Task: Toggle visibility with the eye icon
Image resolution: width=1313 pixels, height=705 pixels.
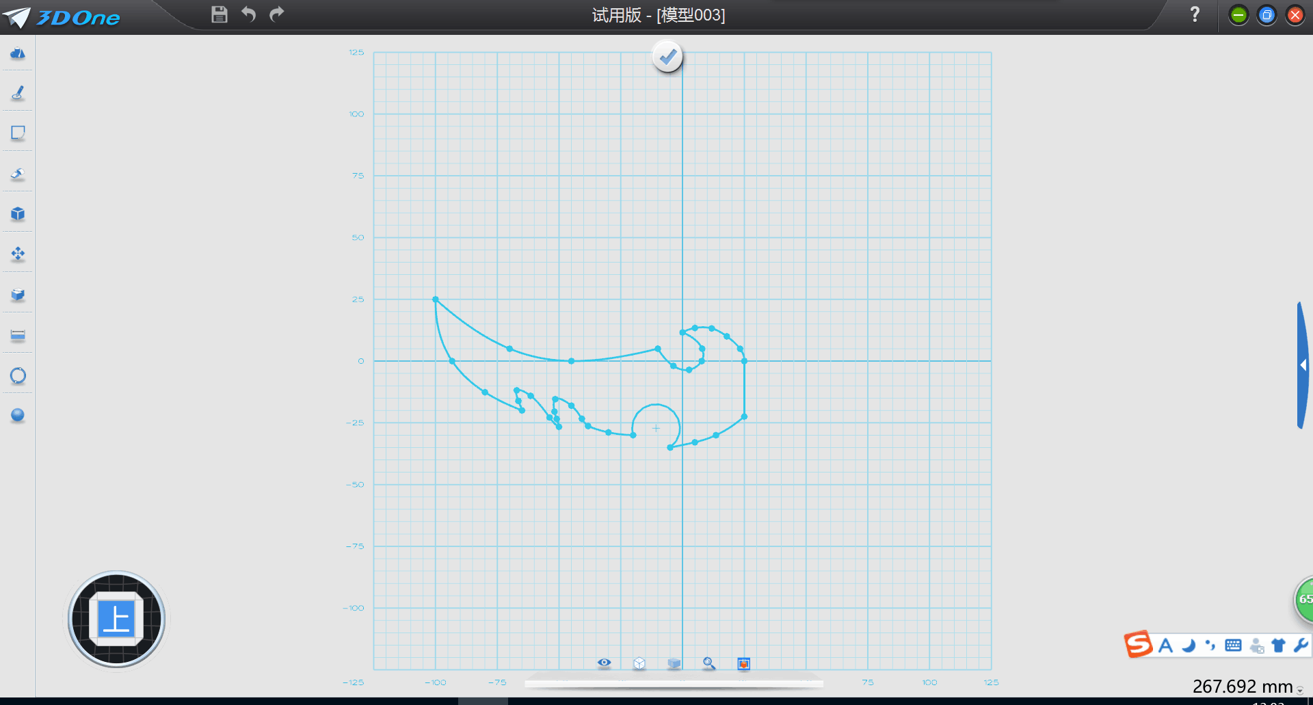Action: 604,663
